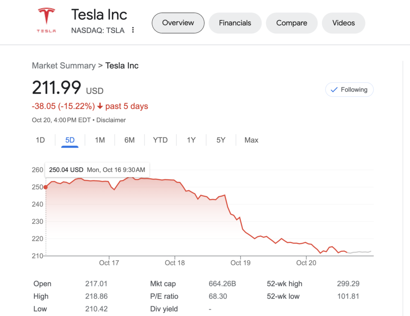
Task: Click the Oct 19 date label on chart
Action: tap(241, 263)
